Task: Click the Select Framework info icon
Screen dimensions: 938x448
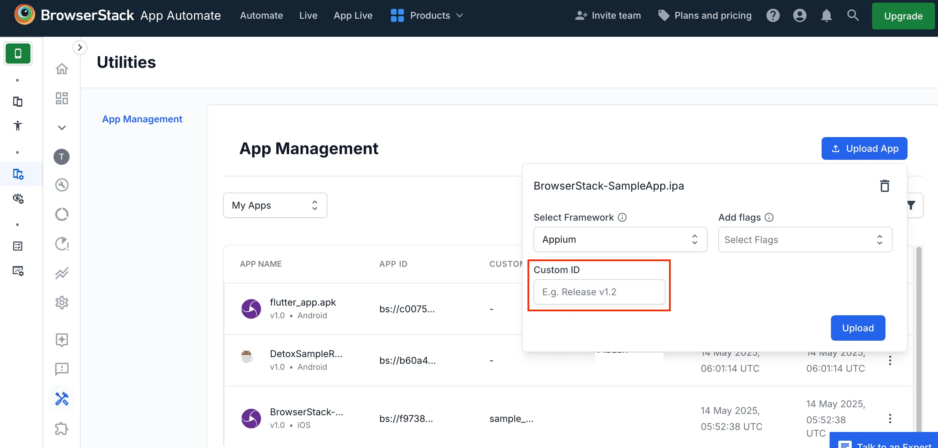Action: point(622,218)
